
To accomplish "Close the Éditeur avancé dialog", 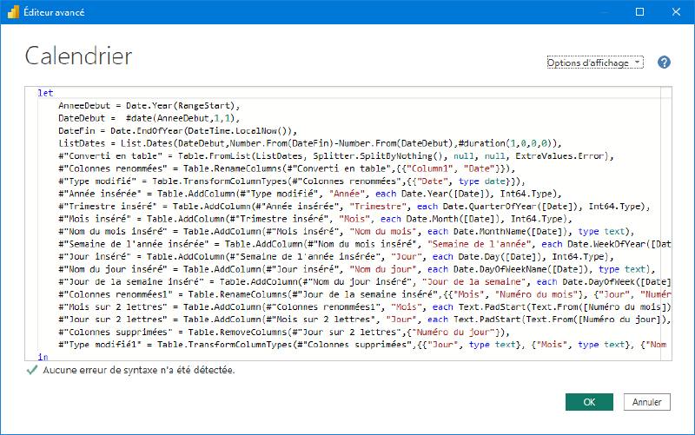I will [676, 12].
